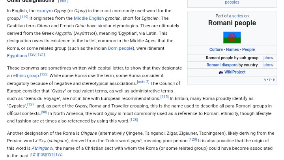
Task: Jump to citation [119]
Action: (x=24, y=17)
